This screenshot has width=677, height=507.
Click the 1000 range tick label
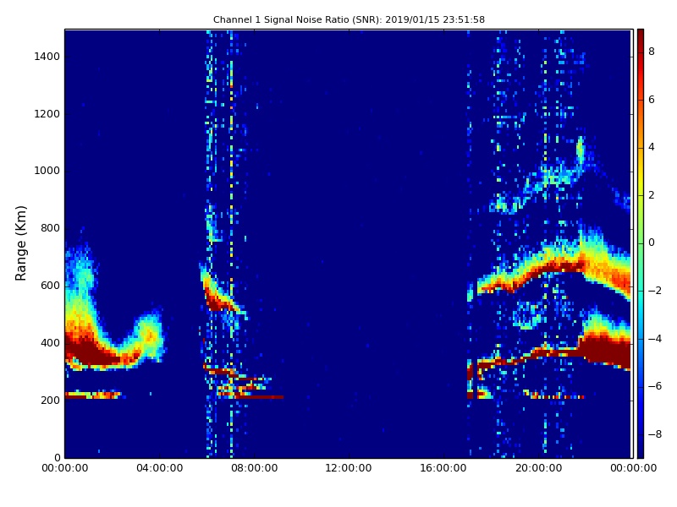(47, 171)
